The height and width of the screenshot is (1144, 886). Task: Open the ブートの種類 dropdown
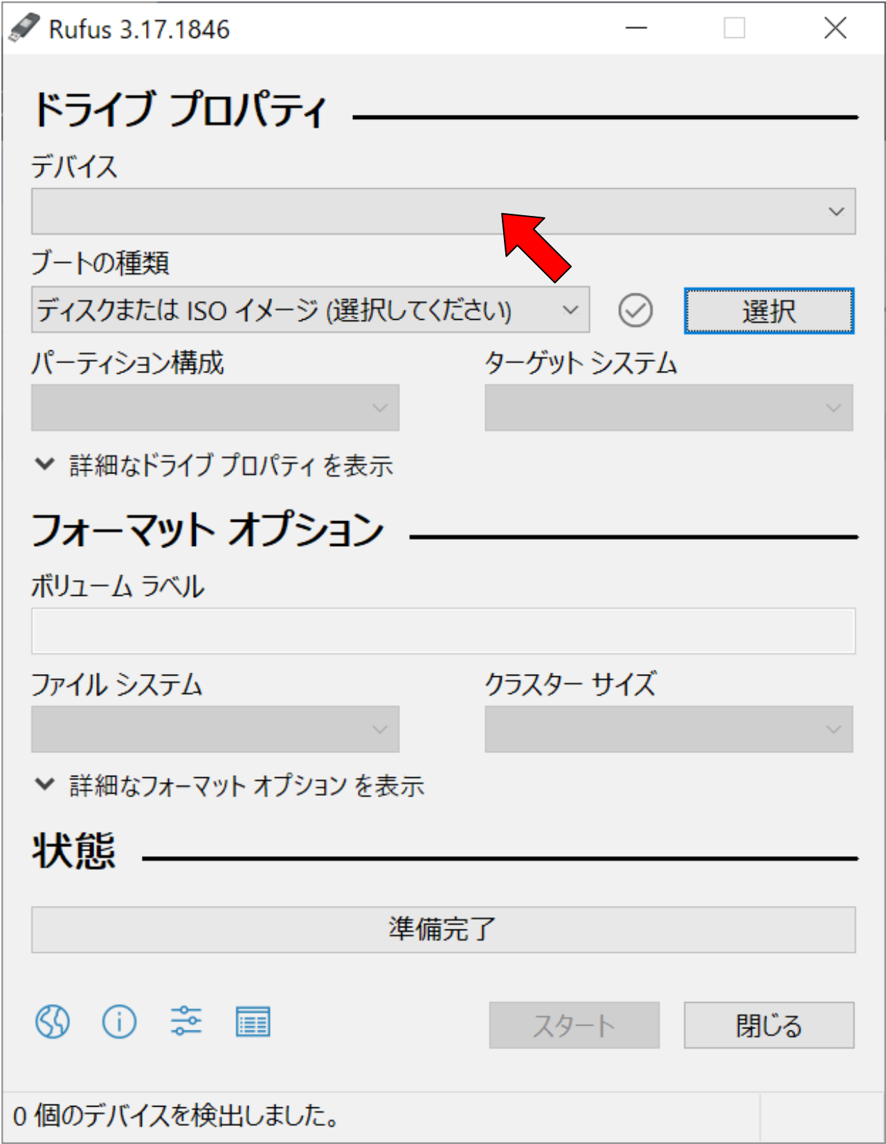point(310,310)
